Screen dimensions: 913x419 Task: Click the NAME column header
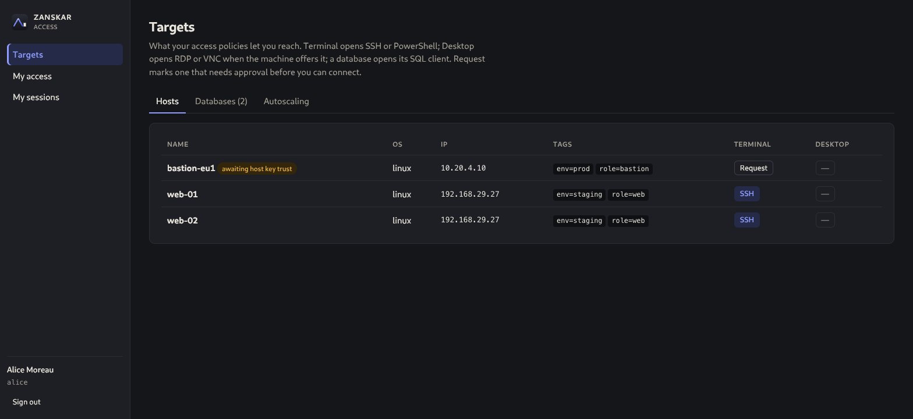point(178,144)
